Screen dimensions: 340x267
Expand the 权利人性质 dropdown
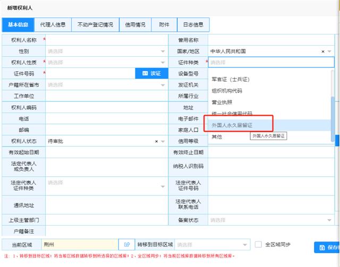[106, 63]
